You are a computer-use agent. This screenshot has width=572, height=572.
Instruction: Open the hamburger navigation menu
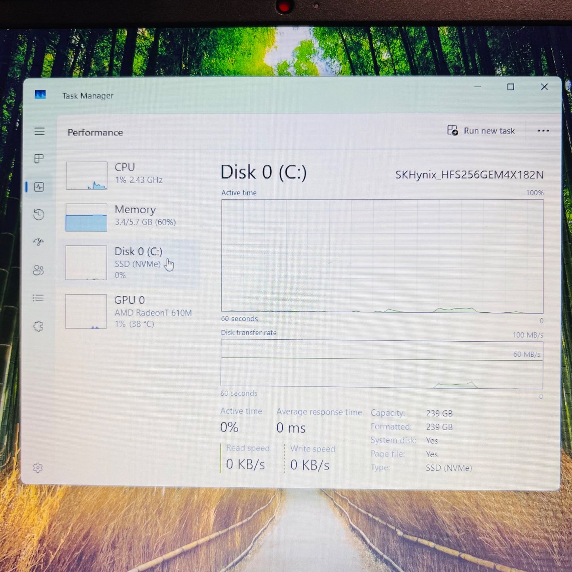(x=39, y=131)
